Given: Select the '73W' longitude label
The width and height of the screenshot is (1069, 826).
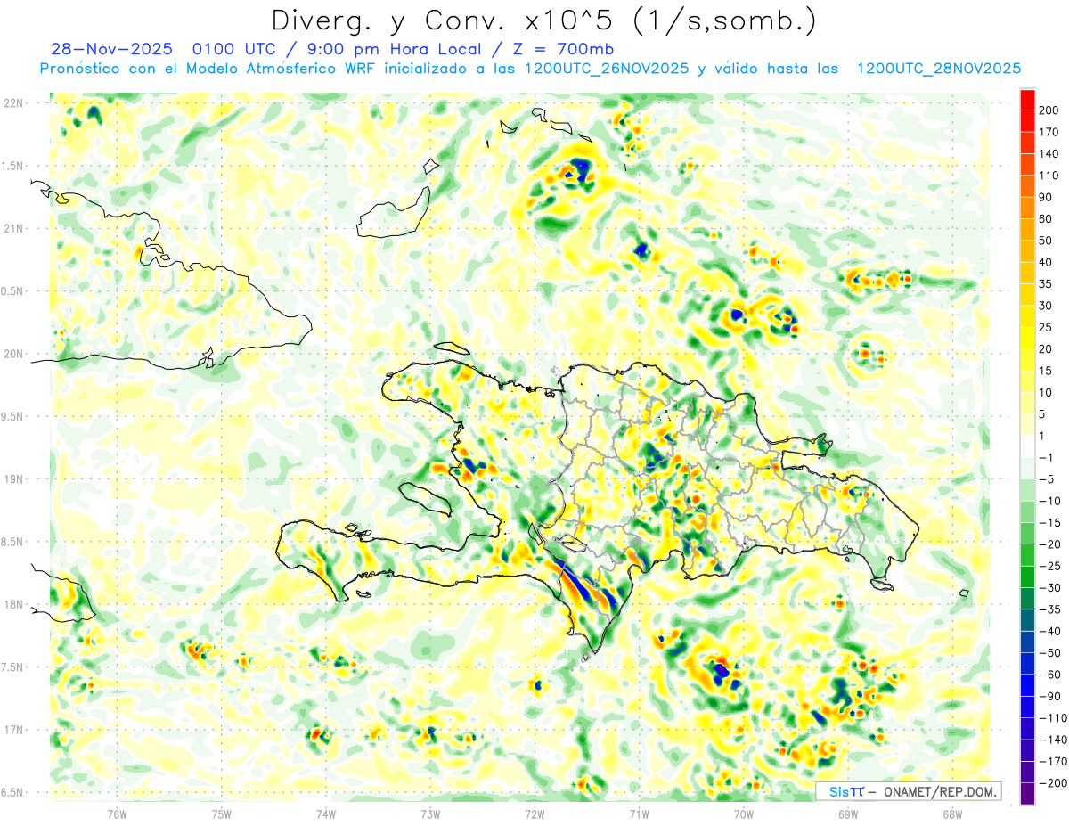Looking at the screenshot, I should click(430, 814).
